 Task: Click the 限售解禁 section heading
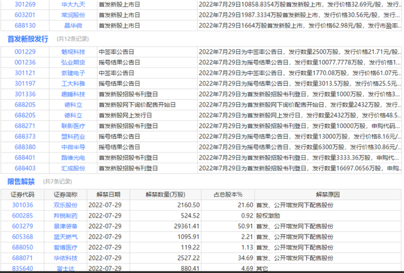click(x=21, y=182)
